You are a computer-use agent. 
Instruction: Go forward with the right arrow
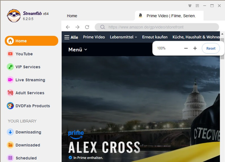(77, 27)
